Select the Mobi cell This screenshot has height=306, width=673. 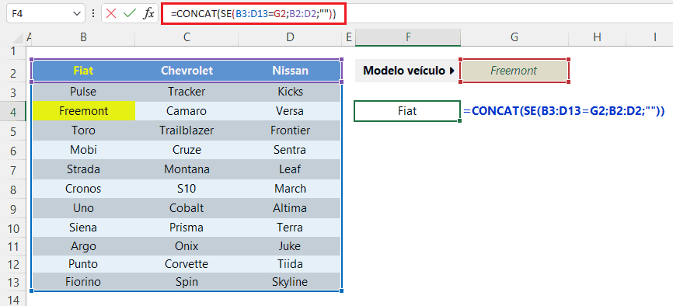coord(84,150)
